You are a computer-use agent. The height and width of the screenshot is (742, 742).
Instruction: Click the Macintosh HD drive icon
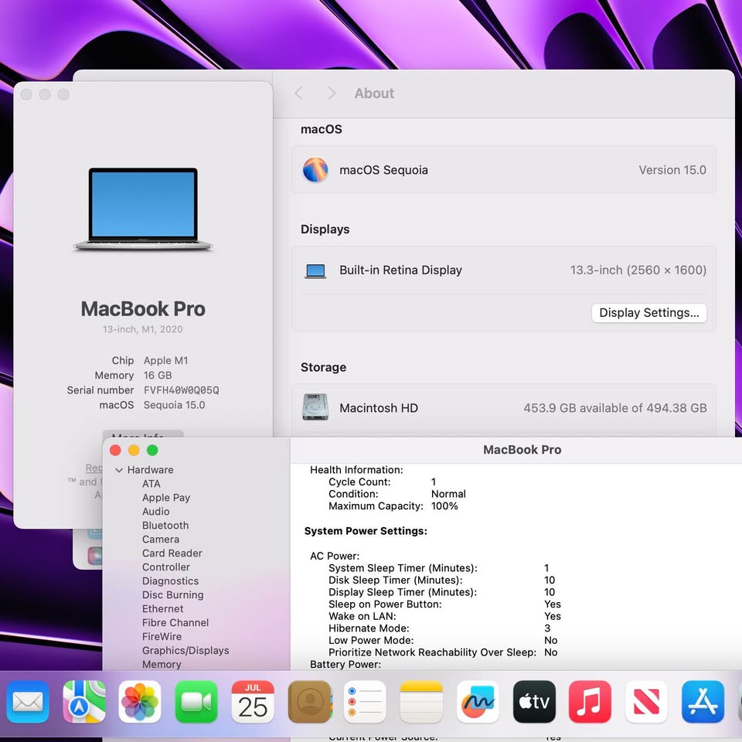(x=315, y=407)
